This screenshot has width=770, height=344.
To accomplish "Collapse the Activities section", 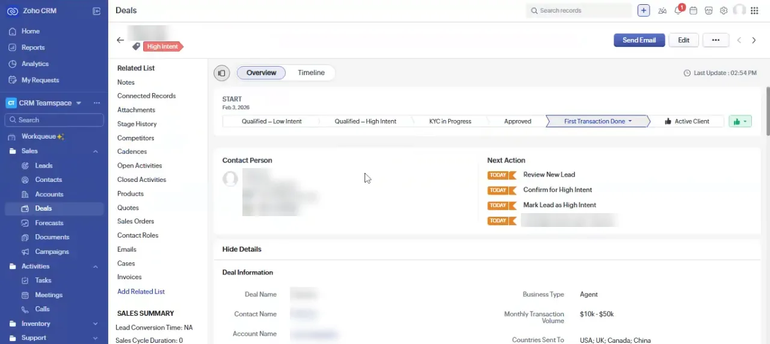I will (x=95, y=267).
